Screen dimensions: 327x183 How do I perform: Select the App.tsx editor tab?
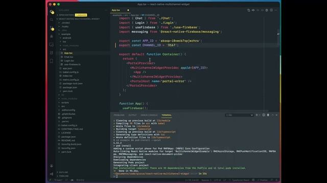click(120, 10)
